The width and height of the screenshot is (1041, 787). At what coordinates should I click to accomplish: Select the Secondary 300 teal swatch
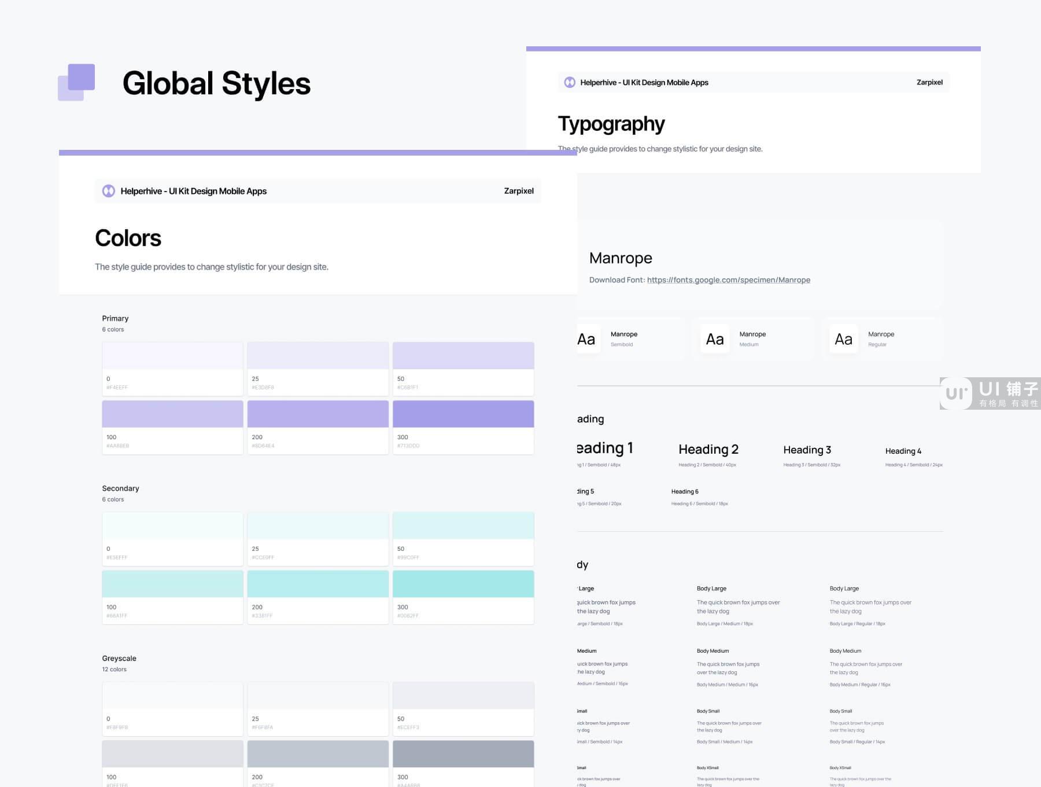coord(463,597)
